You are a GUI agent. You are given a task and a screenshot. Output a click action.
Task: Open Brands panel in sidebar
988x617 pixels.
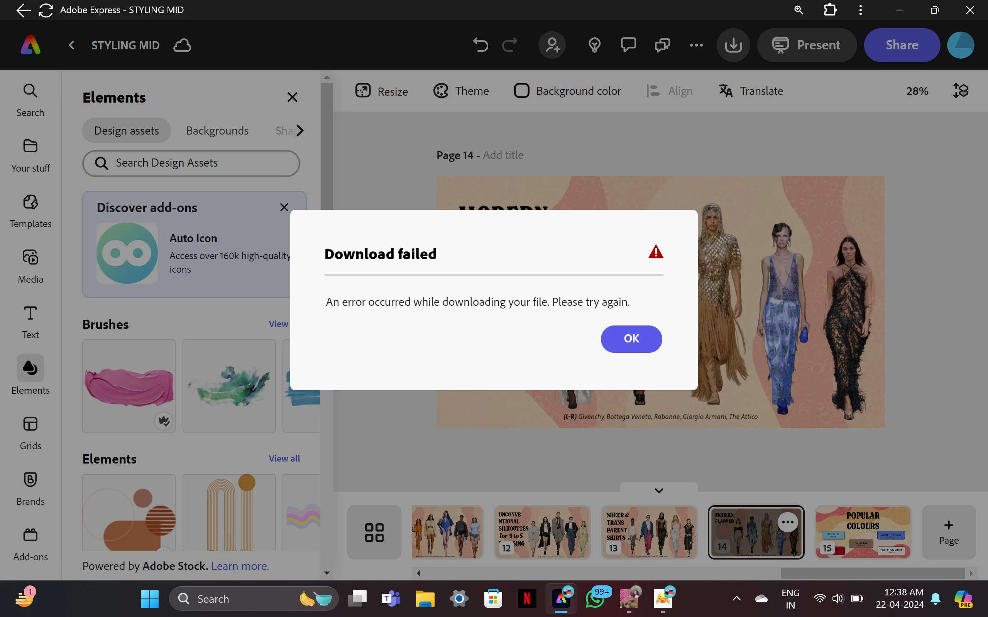[x=30, y=489]
